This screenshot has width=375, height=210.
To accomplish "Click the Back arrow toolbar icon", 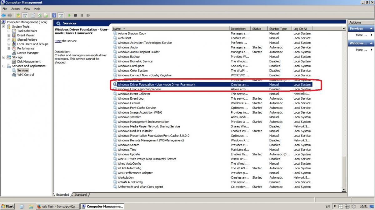I will (4, 15).
